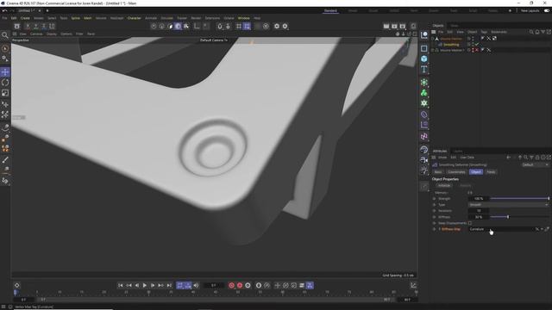Click the Attributes panel search icon
Image resolution: width=552 pixels, height=310 pixels.
[525, 158]
